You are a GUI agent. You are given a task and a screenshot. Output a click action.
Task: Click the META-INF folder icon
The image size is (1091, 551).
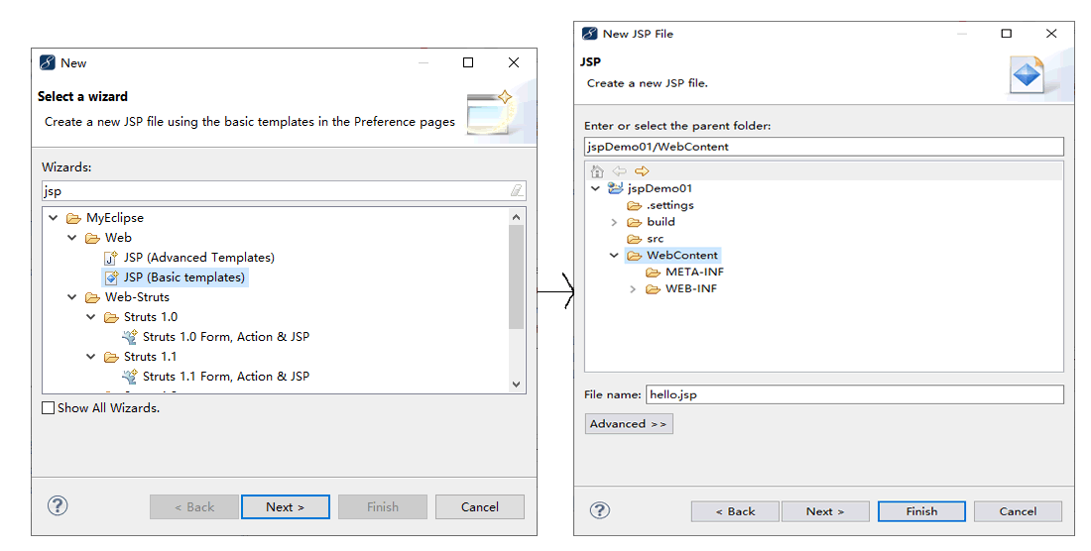point(653,273)
